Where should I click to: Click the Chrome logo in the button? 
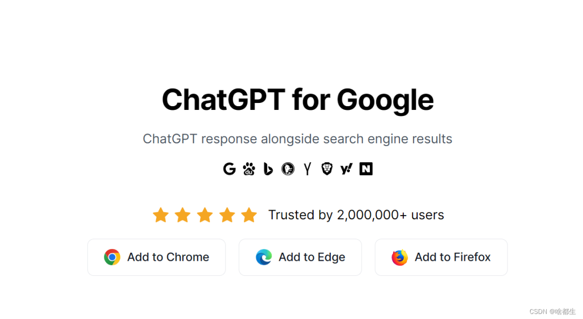click(112, 257)
